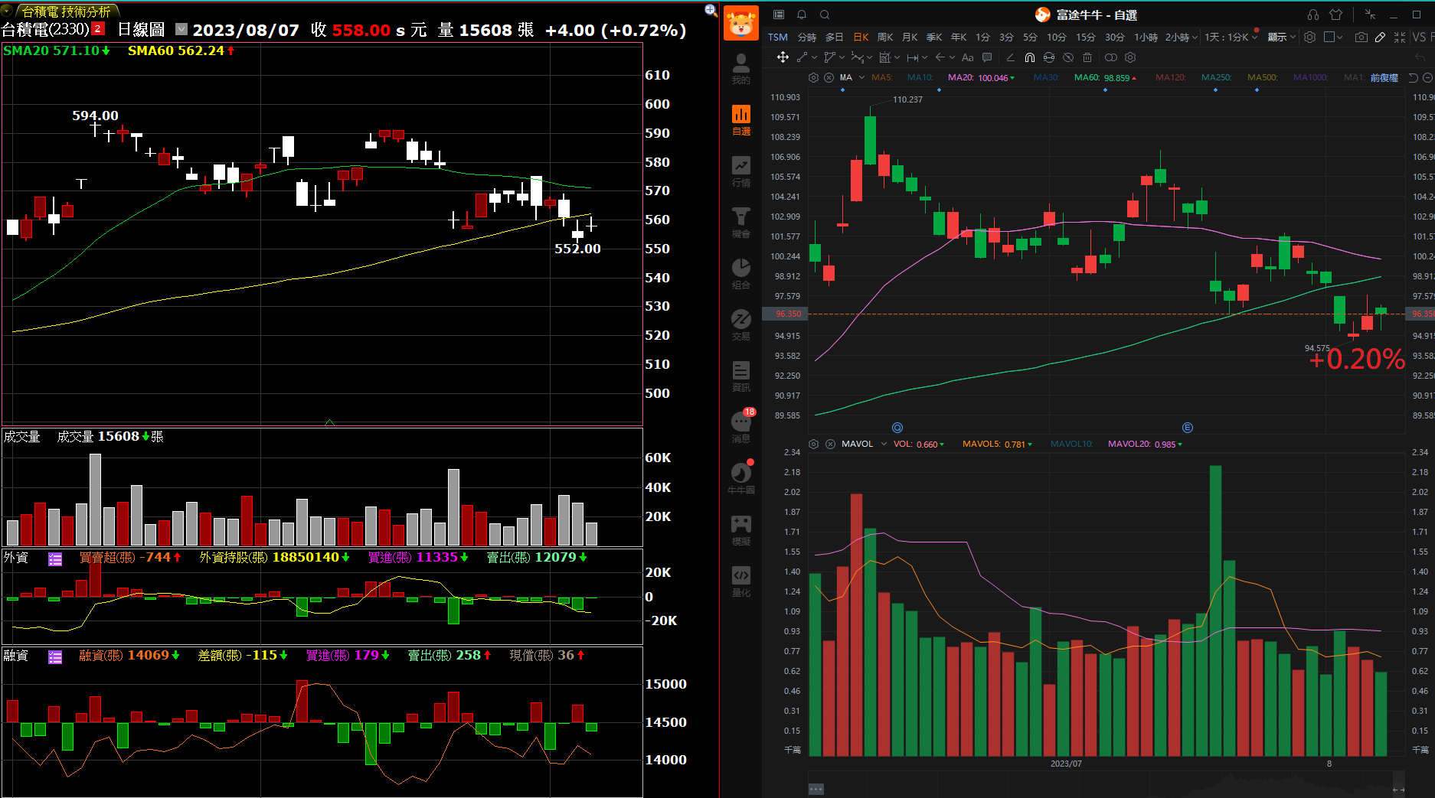The width and height of the screenshot is (1435, 798).
Task: Select the 周K period tab
Action: 885,37
